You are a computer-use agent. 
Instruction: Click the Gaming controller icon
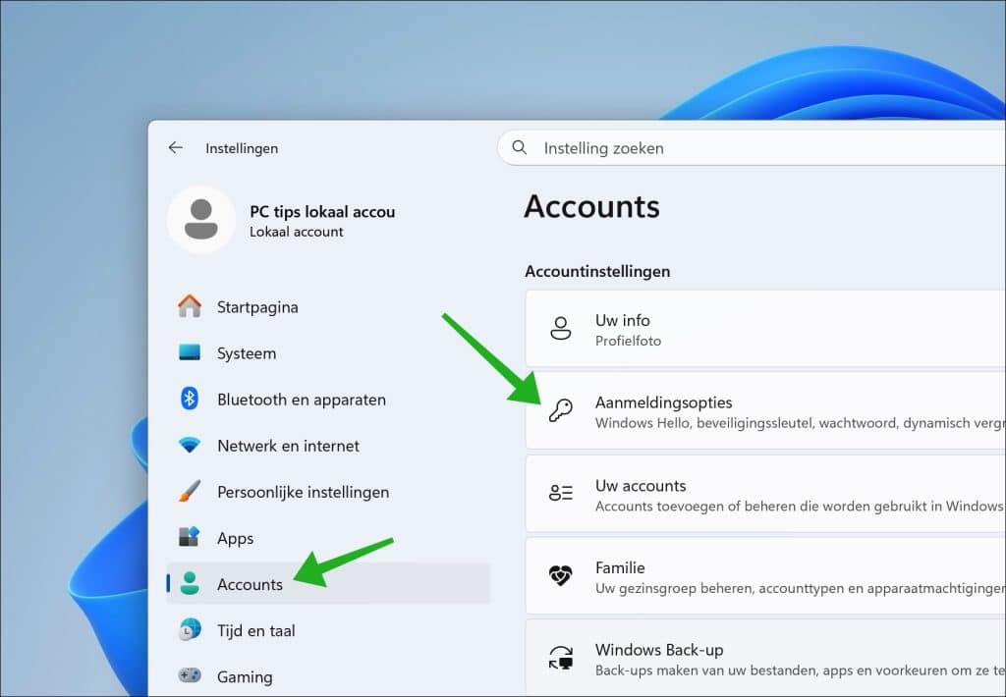(x=190, y=675)
